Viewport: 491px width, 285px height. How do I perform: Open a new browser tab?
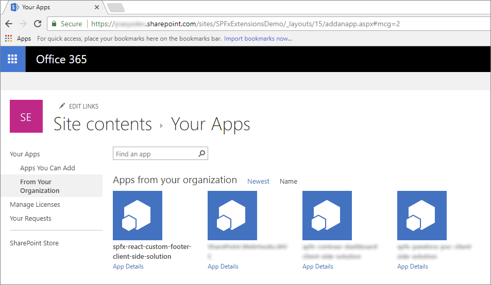pos(116,8)
